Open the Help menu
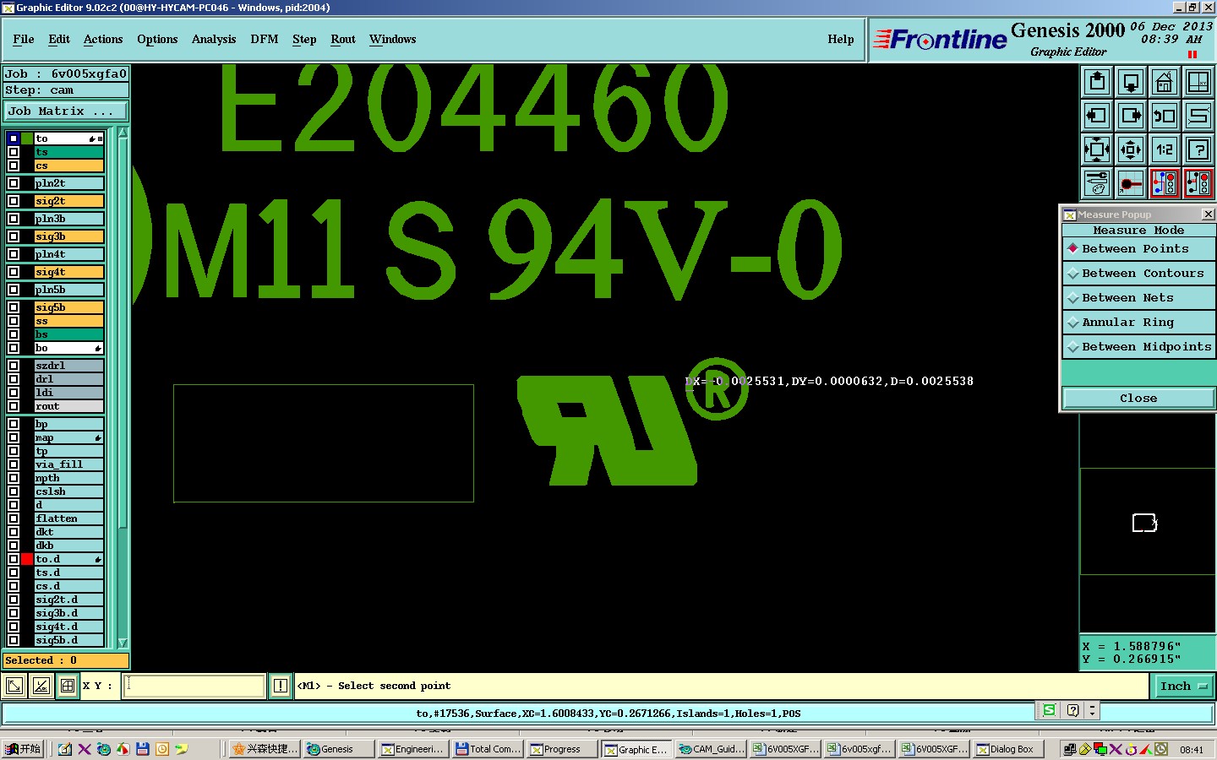The width and height of the screenshot is (1217, 760). tap(841, 39)
